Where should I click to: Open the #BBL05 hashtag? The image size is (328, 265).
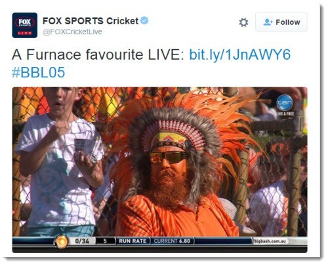pos(39,72)
